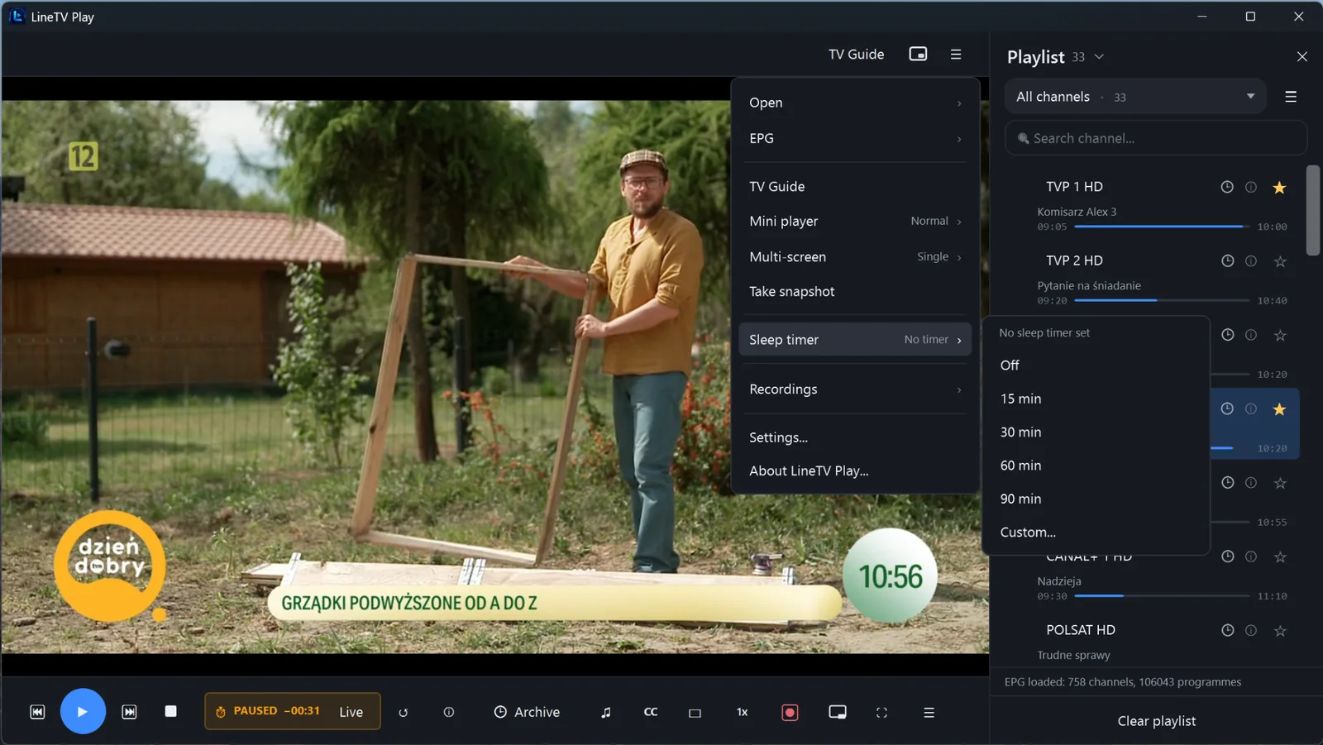Click the picture-in-picture icon in the bottom bar
This screenshot has width=1323, height=745.
tap(838, 712)
